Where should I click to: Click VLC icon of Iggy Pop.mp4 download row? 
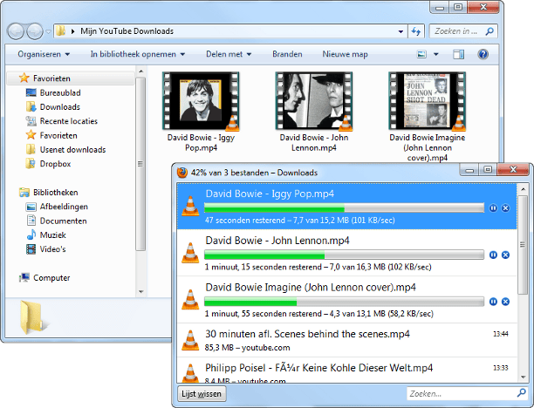[x=190, y=206]
